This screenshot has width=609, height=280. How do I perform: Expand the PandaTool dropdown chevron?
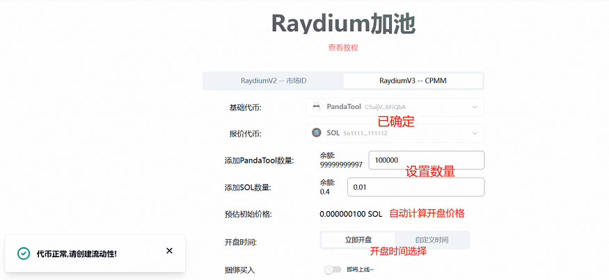tap(475, 107)
